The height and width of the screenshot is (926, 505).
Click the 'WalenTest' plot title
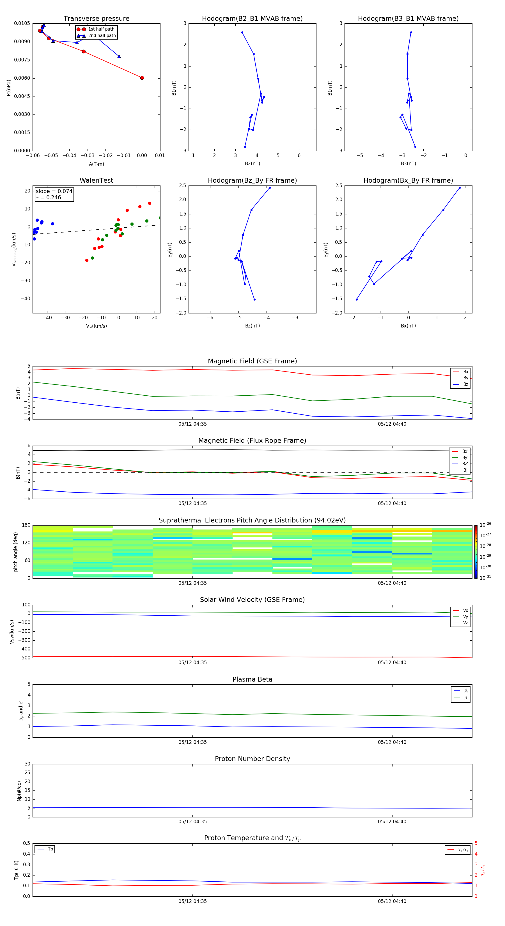[x=96, y=180]
